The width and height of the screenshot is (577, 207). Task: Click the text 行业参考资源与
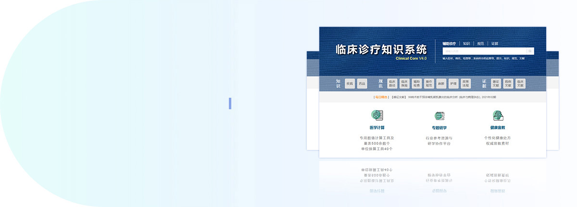coord(439,138)
